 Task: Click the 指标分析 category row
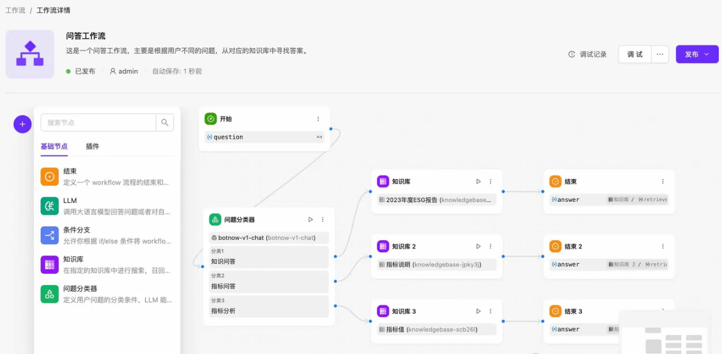[269, 307]
